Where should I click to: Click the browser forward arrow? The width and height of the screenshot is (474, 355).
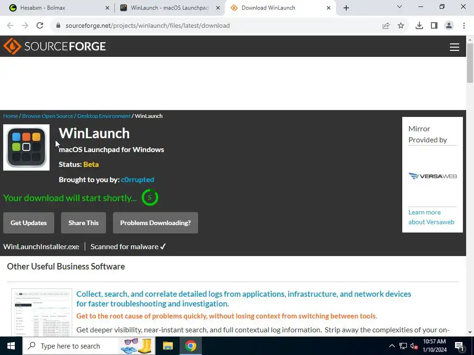(x=25, y=25)
